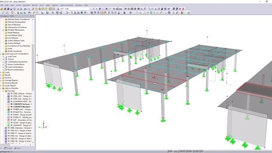Image resolution: width=272 pixels, height=153 pixels.
Task: Toggle SNAP in the status bar
Action: point(170,152)
